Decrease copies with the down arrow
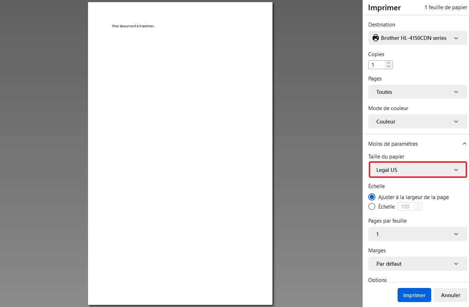469x307 pixels. pos(389,67)
